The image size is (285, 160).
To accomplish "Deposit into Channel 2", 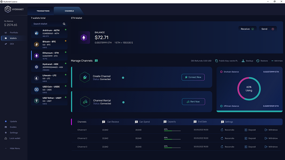I will (x=250, y=138).
